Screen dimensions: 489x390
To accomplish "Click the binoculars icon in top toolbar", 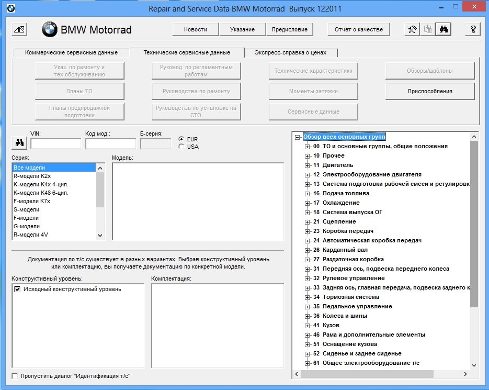I will (x=444, y=29).
